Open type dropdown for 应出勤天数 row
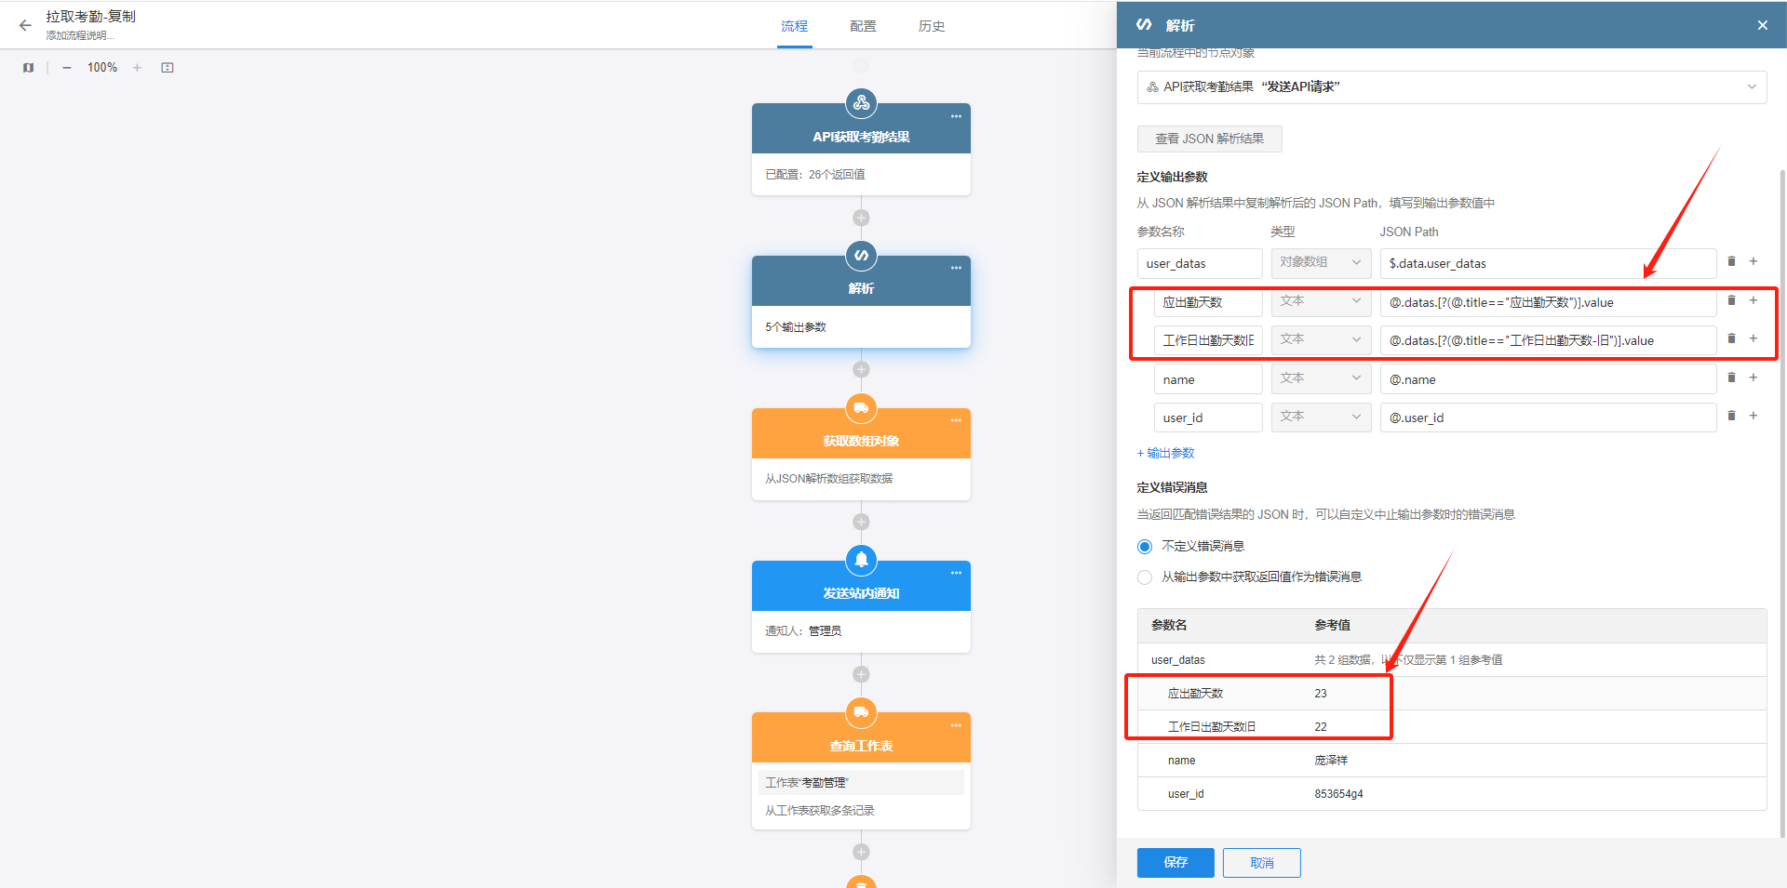 click(x=1321, y=302)
